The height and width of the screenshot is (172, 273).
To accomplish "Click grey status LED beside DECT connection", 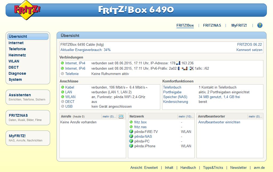I will (62, 102).
